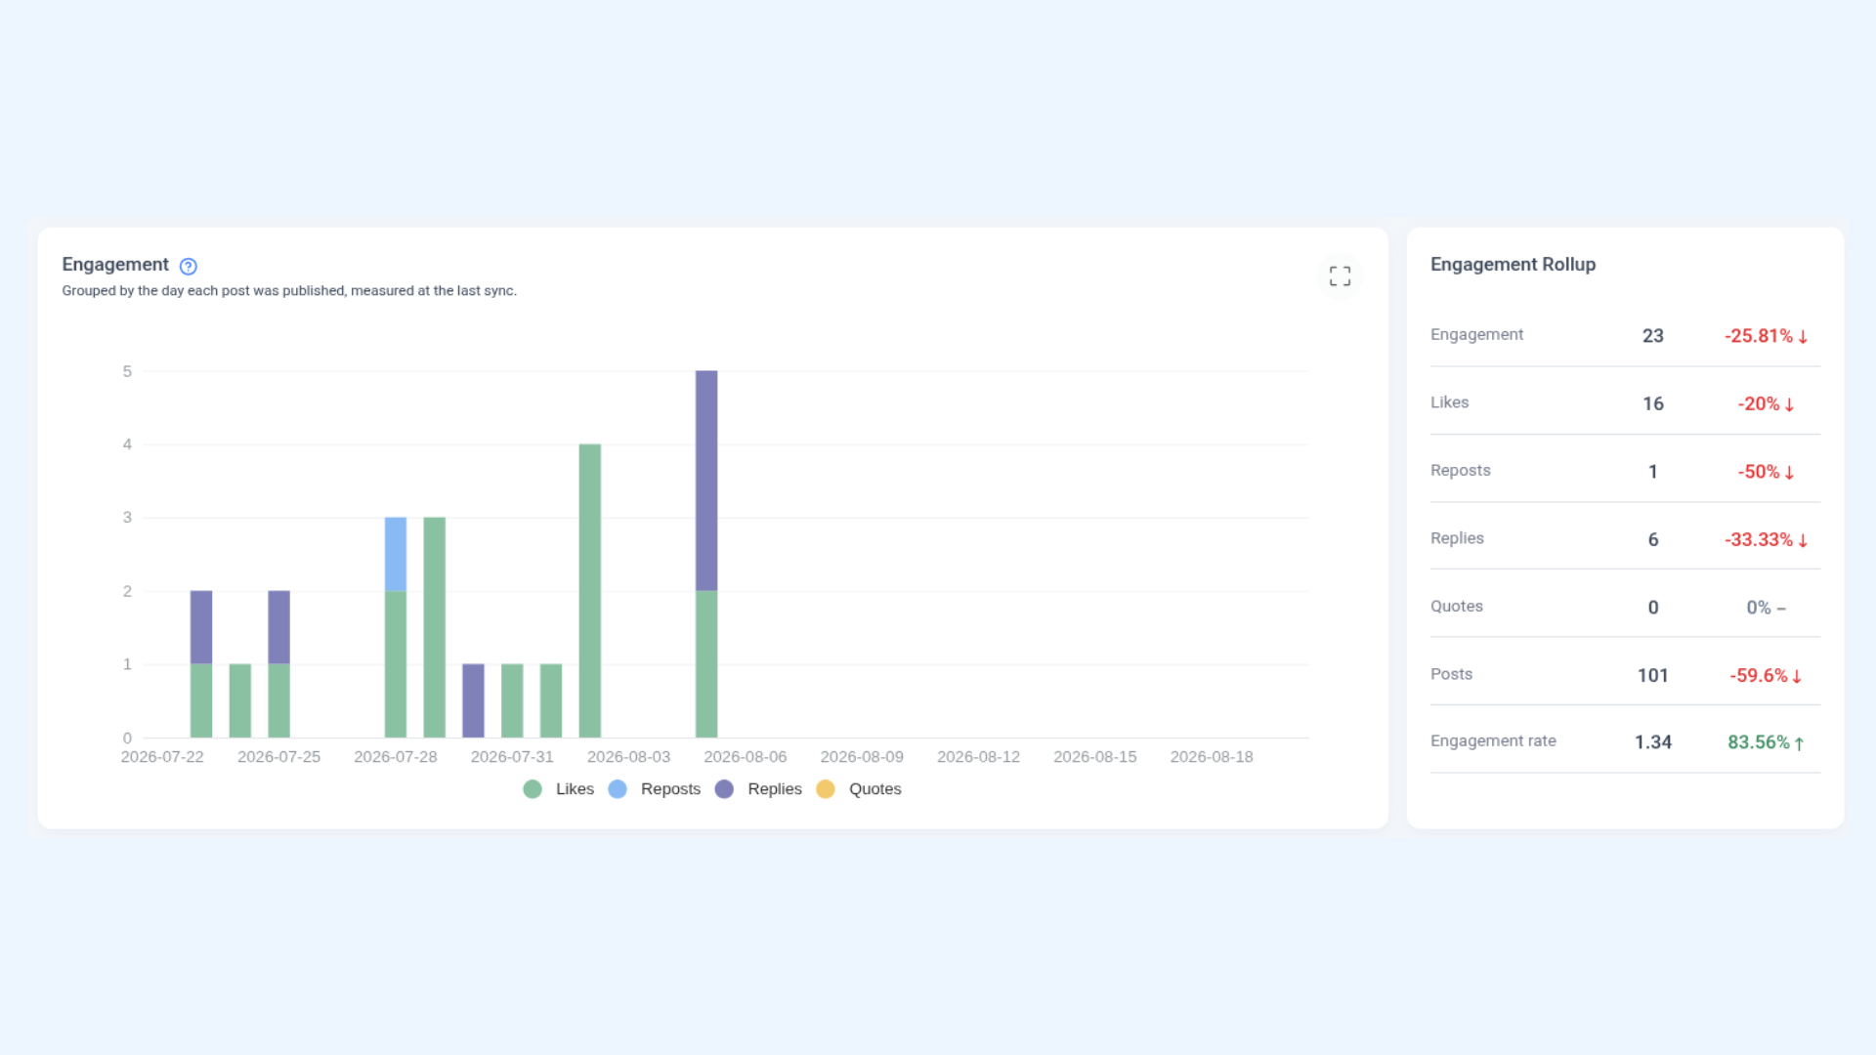The width and height of the screenshot is (1876, 1055).
Task: Toggle the Likes legend series
Action: tap(559, 789)
